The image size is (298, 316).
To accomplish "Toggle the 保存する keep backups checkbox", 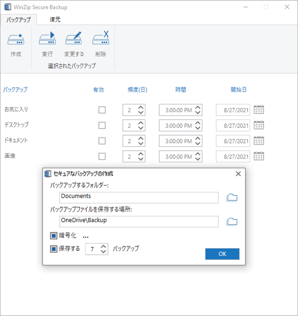I will 54,249.
